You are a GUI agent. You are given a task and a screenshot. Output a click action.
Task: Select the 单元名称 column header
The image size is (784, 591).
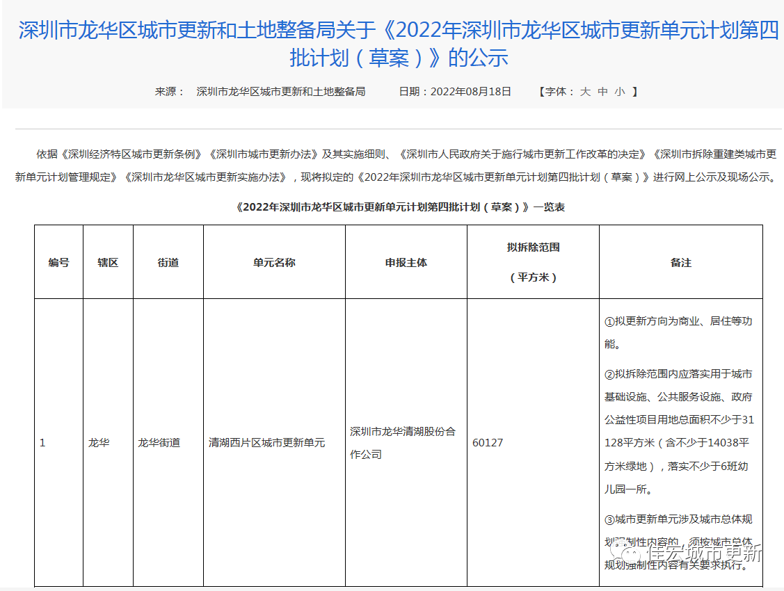[x=274, y=262]
